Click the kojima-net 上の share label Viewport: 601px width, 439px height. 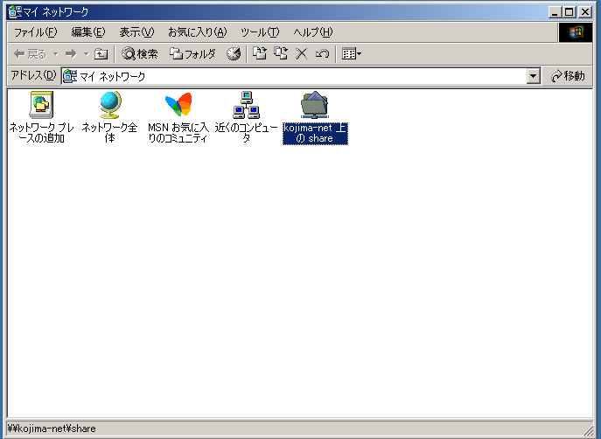pyautogui.click(x=315, y=133)
